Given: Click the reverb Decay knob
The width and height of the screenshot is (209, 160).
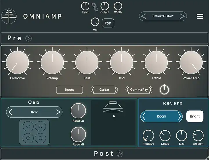Looking at the screenshot, I should point(165,136).
